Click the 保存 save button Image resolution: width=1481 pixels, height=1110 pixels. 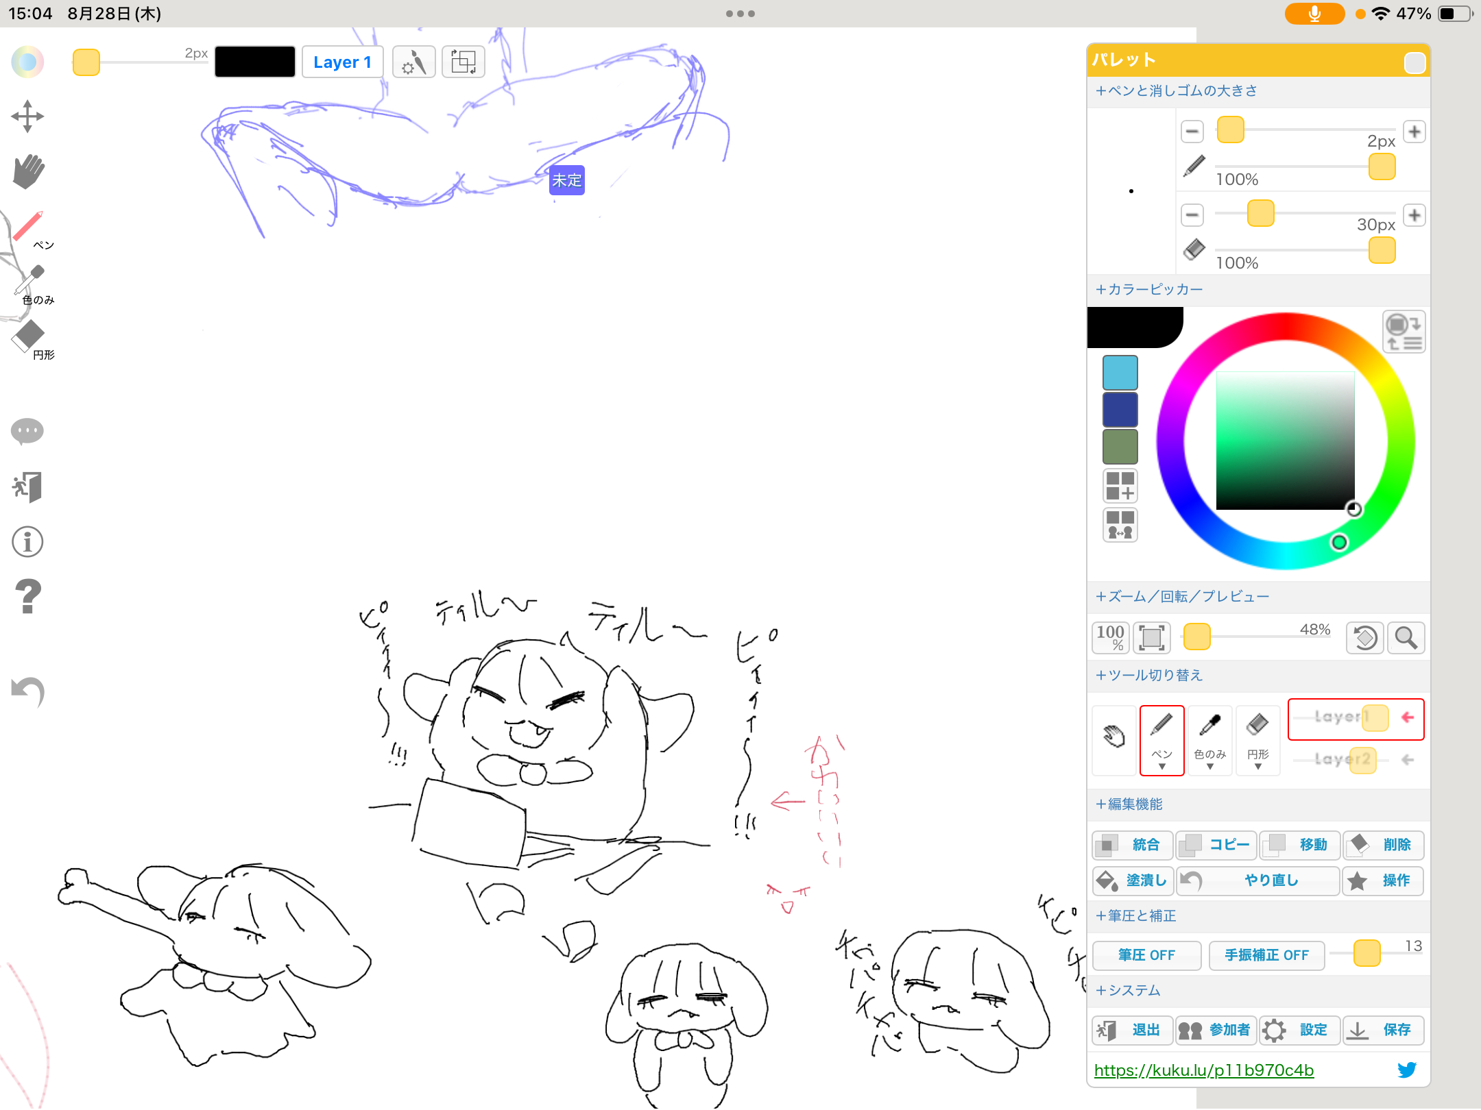pos(1384,1031)
